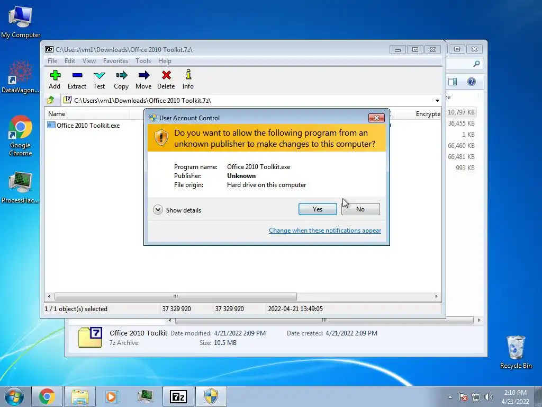
Task: Click Change when these notifications appear link
Action: pos(325,231)
